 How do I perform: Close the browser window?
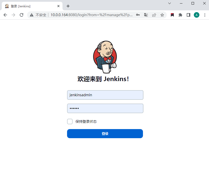[x=204, y=3]
